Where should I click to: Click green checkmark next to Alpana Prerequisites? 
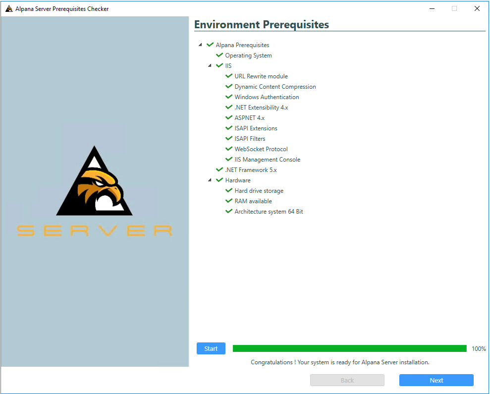[210, 45]
